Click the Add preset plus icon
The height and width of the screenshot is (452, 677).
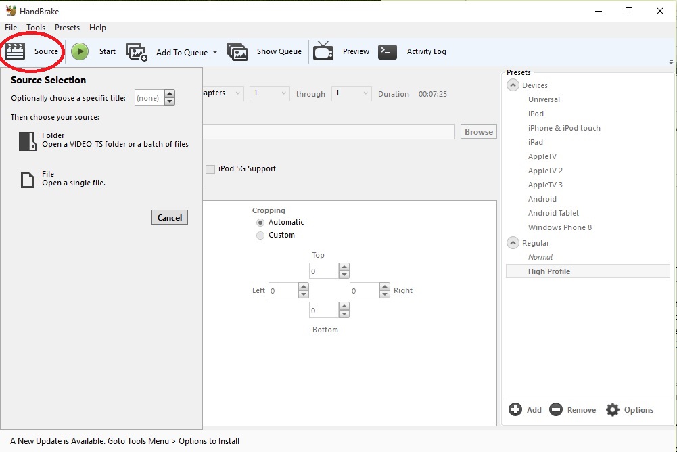(515, 409)
